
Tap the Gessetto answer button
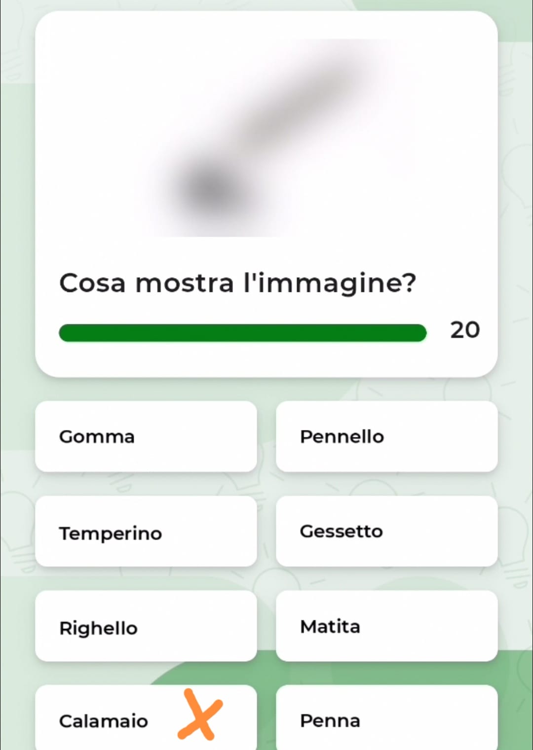386,532
